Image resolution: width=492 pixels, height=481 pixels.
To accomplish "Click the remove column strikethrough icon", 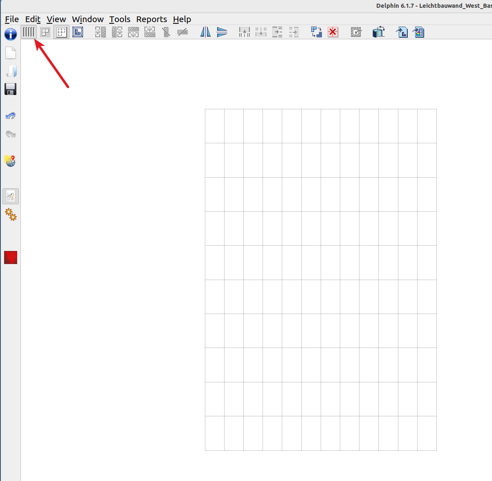I will point(166,32).
